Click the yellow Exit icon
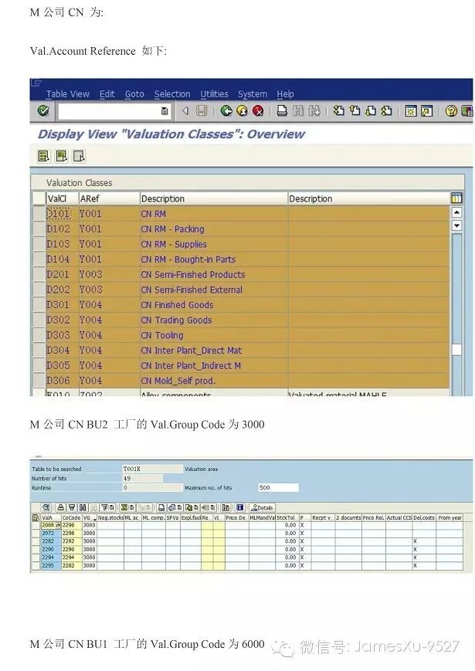This screenshot has height=671, width=475. [x=243, y=111]
